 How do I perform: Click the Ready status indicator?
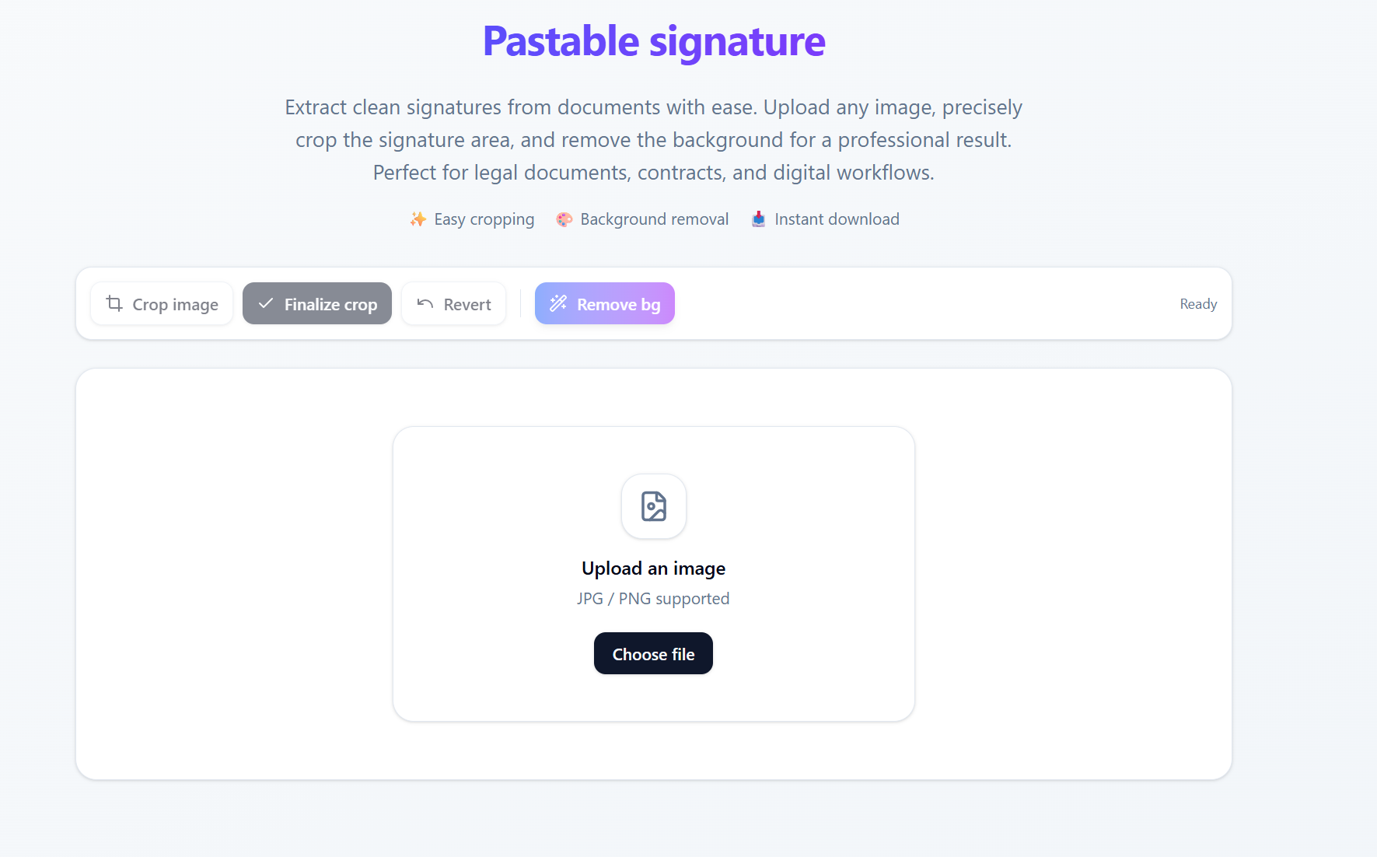(x=1198, y=304)
